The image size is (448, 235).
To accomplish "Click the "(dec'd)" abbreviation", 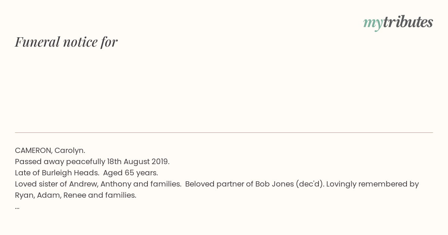I will [309, 184].
